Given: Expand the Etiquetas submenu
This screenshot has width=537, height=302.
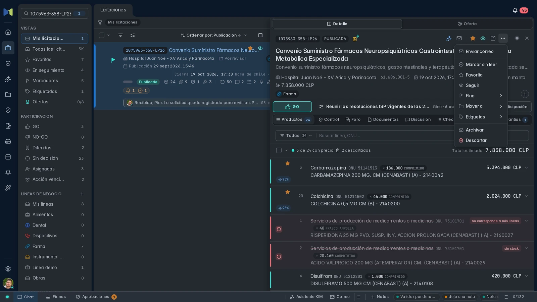Looking at the screenshot, I should point(481,117).
